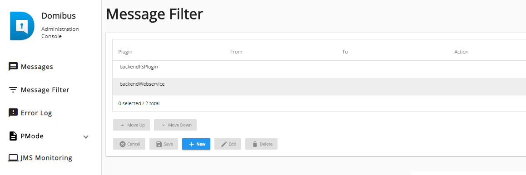The image size is (526, 175).
Task: Open the Messages menu item
Action: [x=37, y=67]
